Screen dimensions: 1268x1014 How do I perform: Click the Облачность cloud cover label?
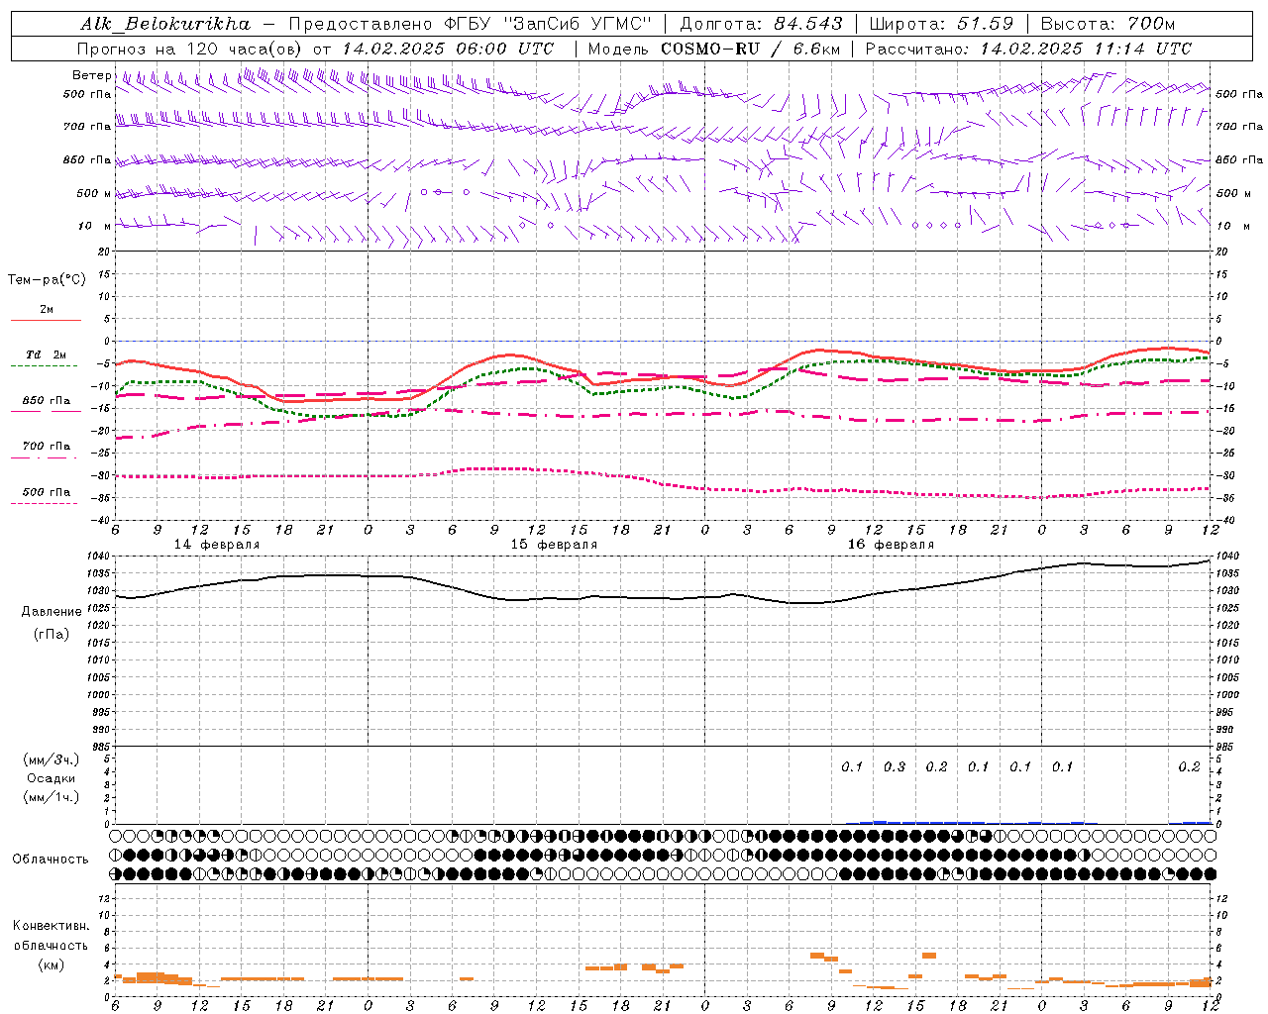pos(51,859)
